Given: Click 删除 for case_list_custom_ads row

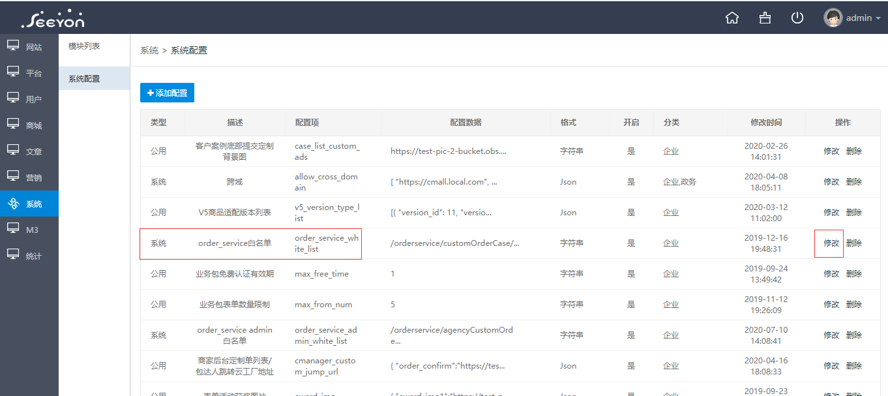Looking at the screenshot, I should coord(854,151).
